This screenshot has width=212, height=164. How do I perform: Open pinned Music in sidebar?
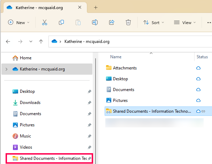(x=25, y=136)
